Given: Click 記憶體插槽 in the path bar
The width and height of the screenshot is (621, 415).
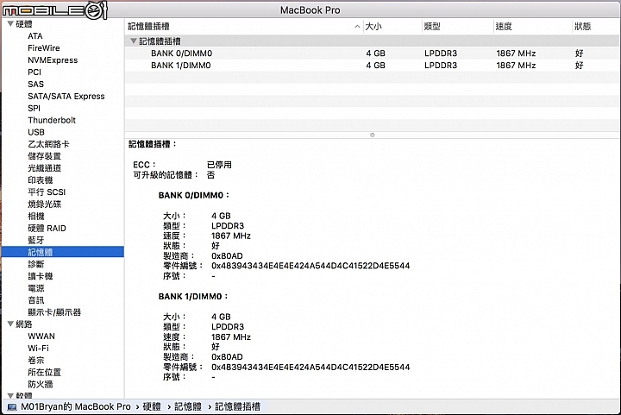Looking at the screenshot, I should (238, 406).
